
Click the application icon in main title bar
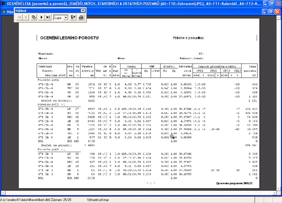tap(3, 3)
